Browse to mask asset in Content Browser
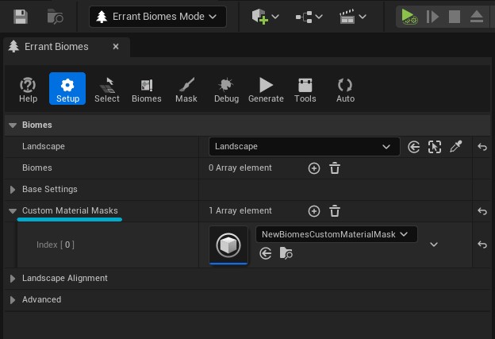495x339 pixels. 286,253
